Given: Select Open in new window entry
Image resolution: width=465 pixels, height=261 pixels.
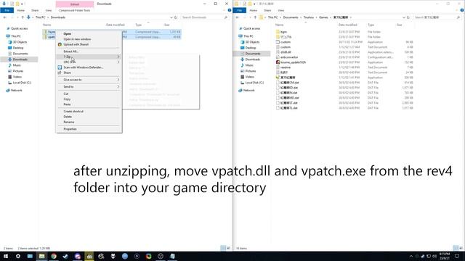Looking at the screenshot, I should pos(77,39).
